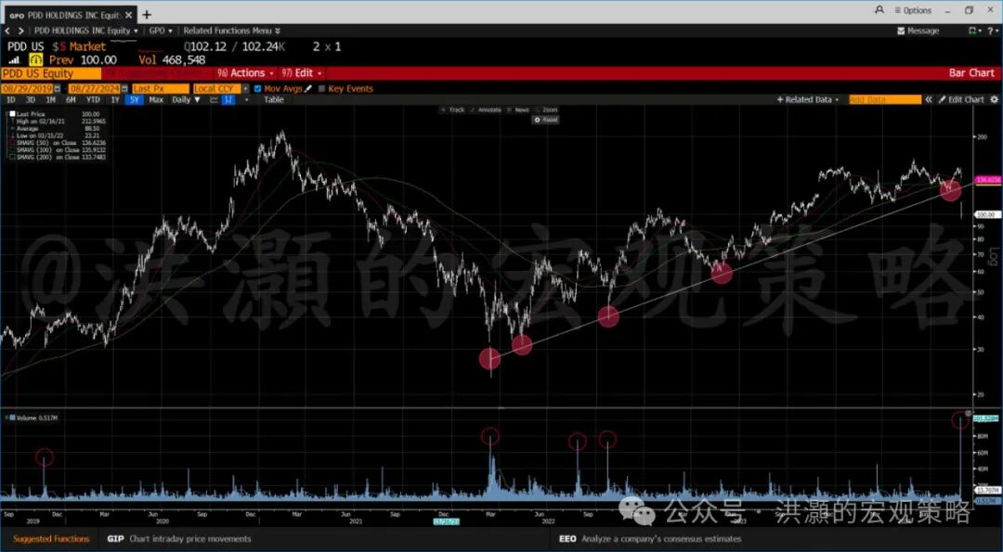Screen dimensions: 1003x552
Task: Click the pencil icon next to Mov Avgs
Action: pyautogui.click(x=307, y=89)
